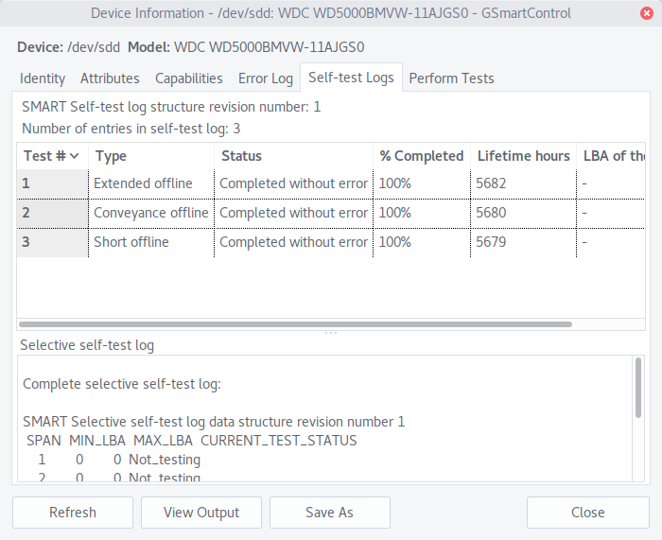Screen dimensions: 662x540
Task: Click the Refresh button
Action: [x=73, y=513]
